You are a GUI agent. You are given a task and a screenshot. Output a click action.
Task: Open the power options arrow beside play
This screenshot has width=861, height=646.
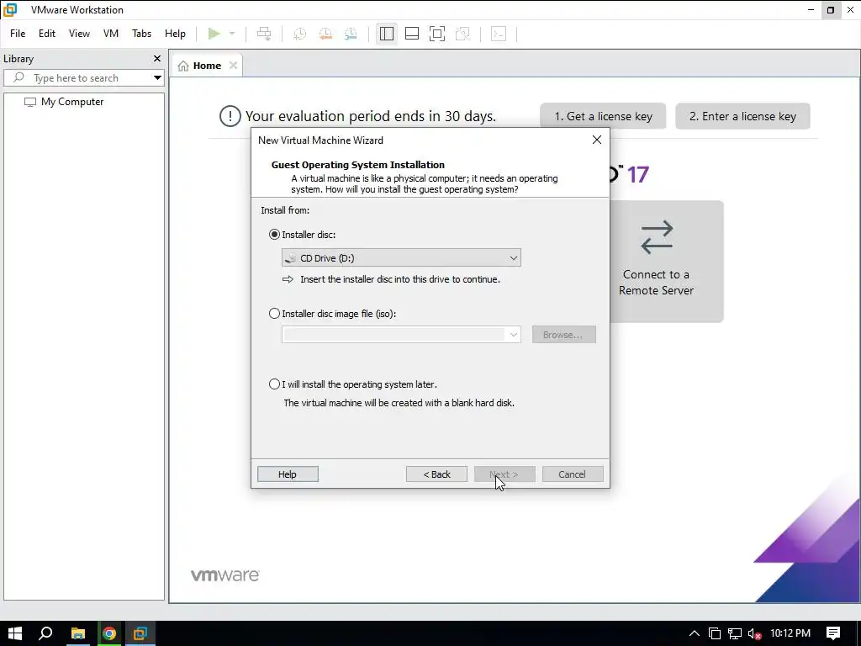(232, 34)
